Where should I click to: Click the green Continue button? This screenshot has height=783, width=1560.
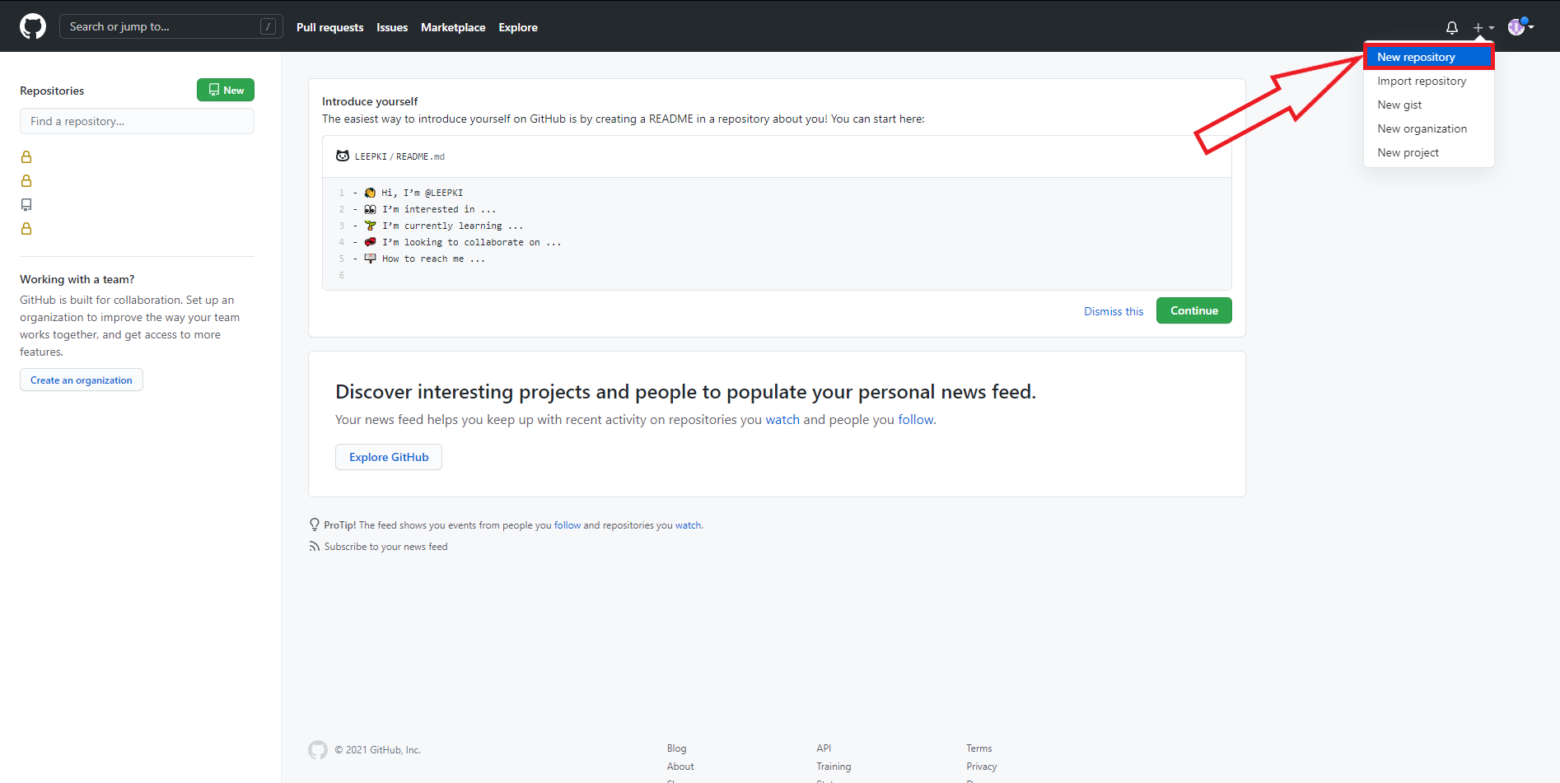coord(1194,310)
